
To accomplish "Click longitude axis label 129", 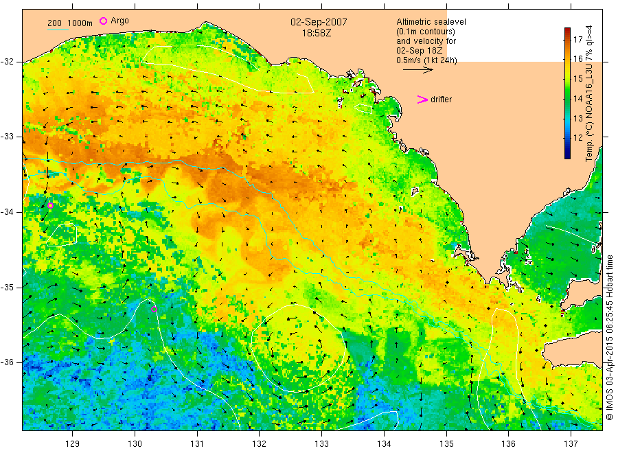I will pyautogui.click(x=73, y=443).
